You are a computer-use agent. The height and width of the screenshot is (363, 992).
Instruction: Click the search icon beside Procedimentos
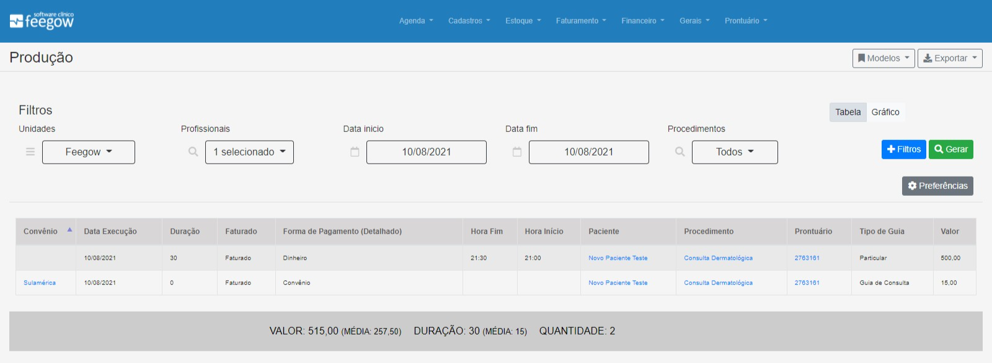coord(680,152)
